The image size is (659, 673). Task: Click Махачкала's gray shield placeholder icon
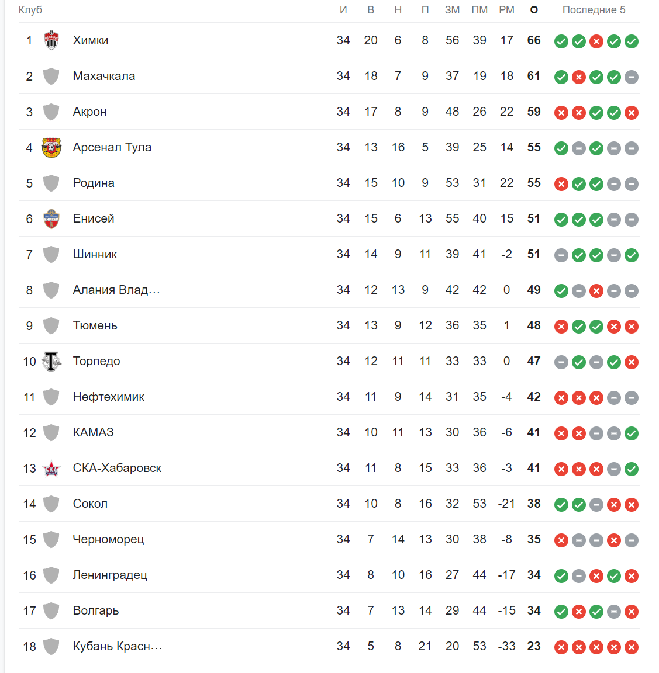[51, 76]
